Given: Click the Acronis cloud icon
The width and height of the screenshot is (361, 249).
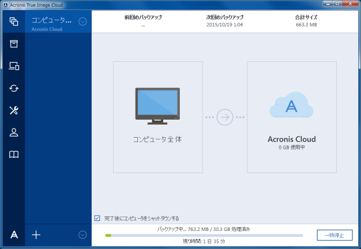Looking at the screenshot, I should click(291, 105).
